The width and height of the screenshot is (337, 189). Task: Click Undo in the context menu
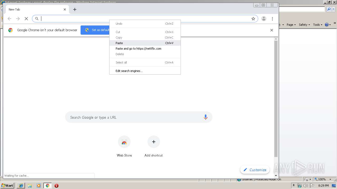[x=145, y=24]
